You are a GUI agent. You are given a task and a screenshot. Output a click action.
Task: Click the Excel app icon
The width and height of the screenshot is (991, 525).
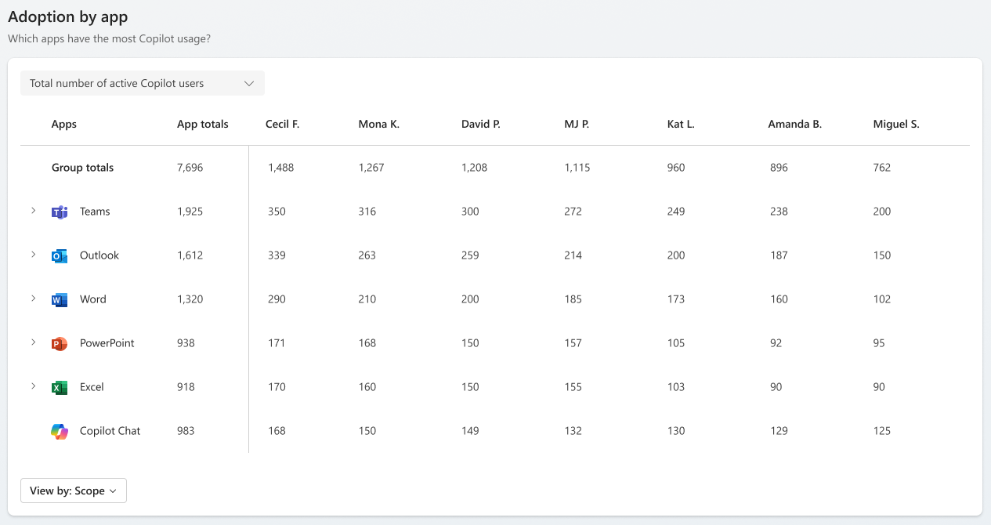(60, 387)
